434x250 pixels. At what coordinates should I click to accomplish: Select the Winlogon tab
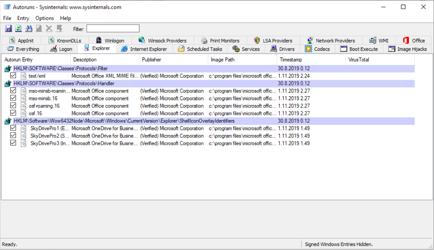[x=110, y=41]
